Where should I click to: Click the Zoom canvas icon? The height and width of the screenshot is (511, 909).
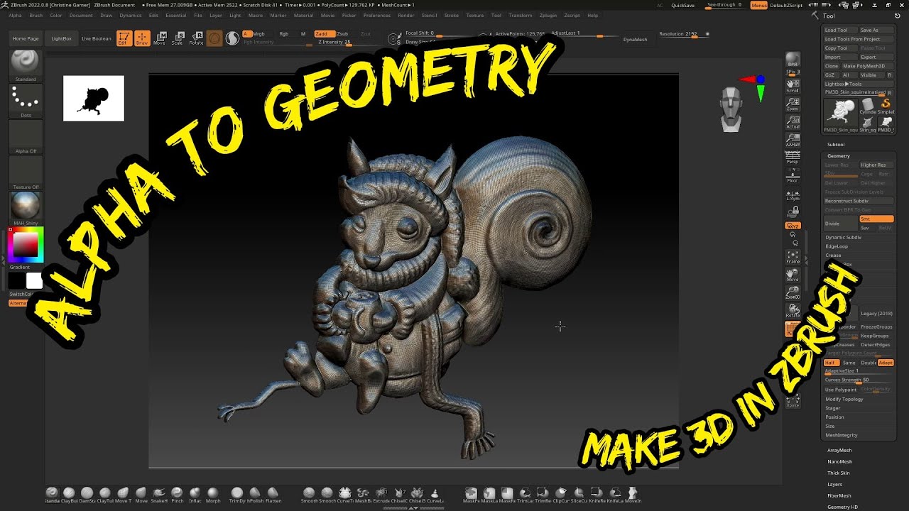[793, 104]
